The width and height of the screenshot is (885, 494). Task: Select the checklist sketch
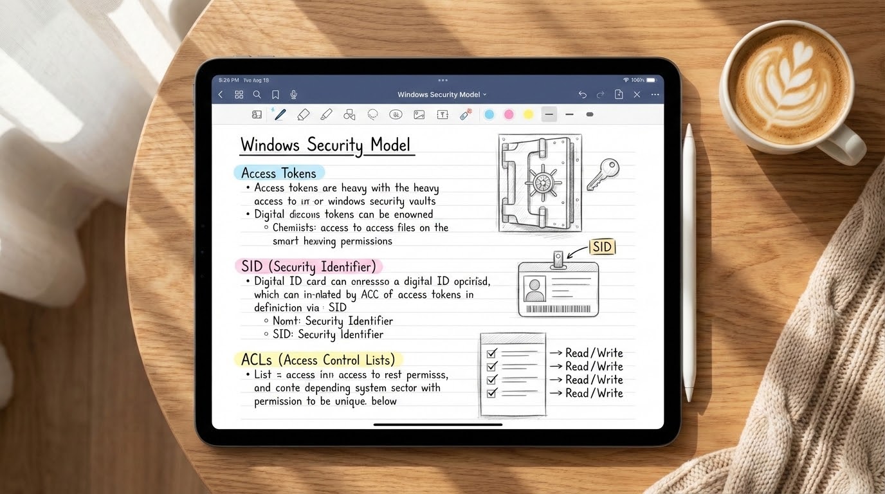(x=513, y=374)
